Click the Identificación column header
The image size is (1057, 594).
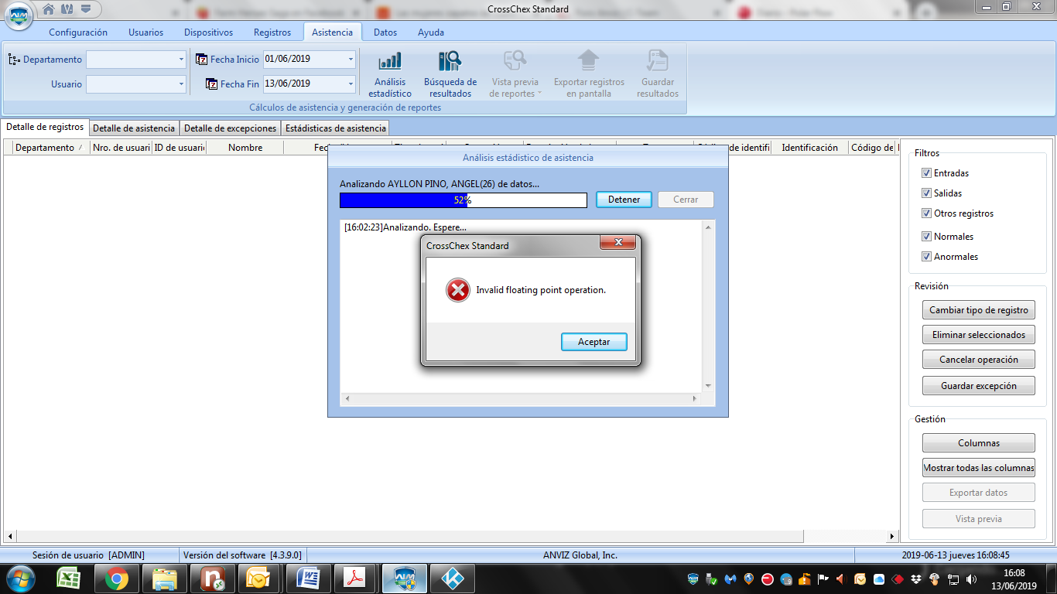pyautogui.click(x=809, y=148)
